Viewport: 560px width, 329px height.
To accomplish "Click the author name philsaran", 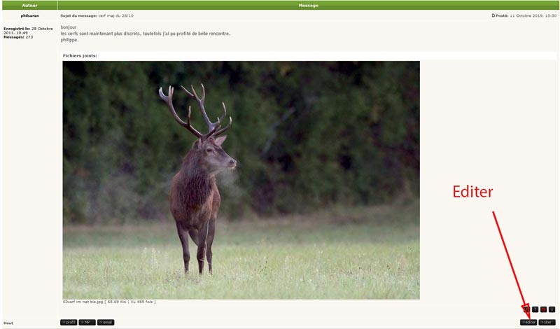I will tap(29, 15).
